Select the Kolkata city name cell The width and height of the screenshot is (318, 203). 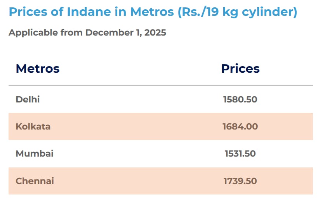33,126
